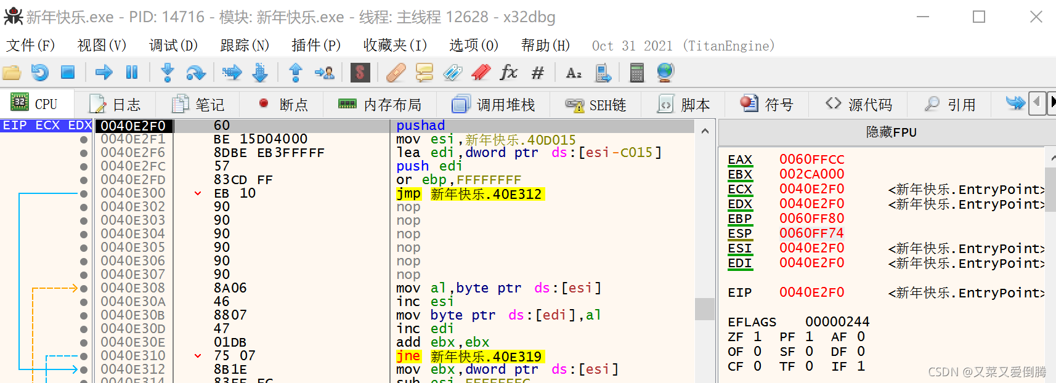Click the intermodular calls icon
The width and height of the screenshot is (1056, 383).
click(603, 73)
